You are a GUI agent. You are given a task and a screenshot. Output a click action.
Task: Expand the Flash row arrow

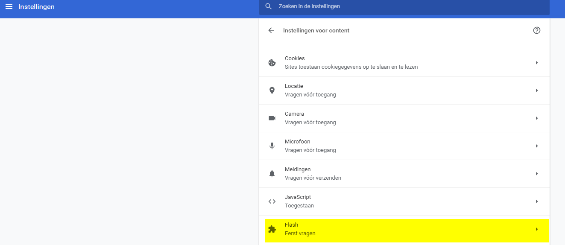pyautogui.click(x=537, y=229)
